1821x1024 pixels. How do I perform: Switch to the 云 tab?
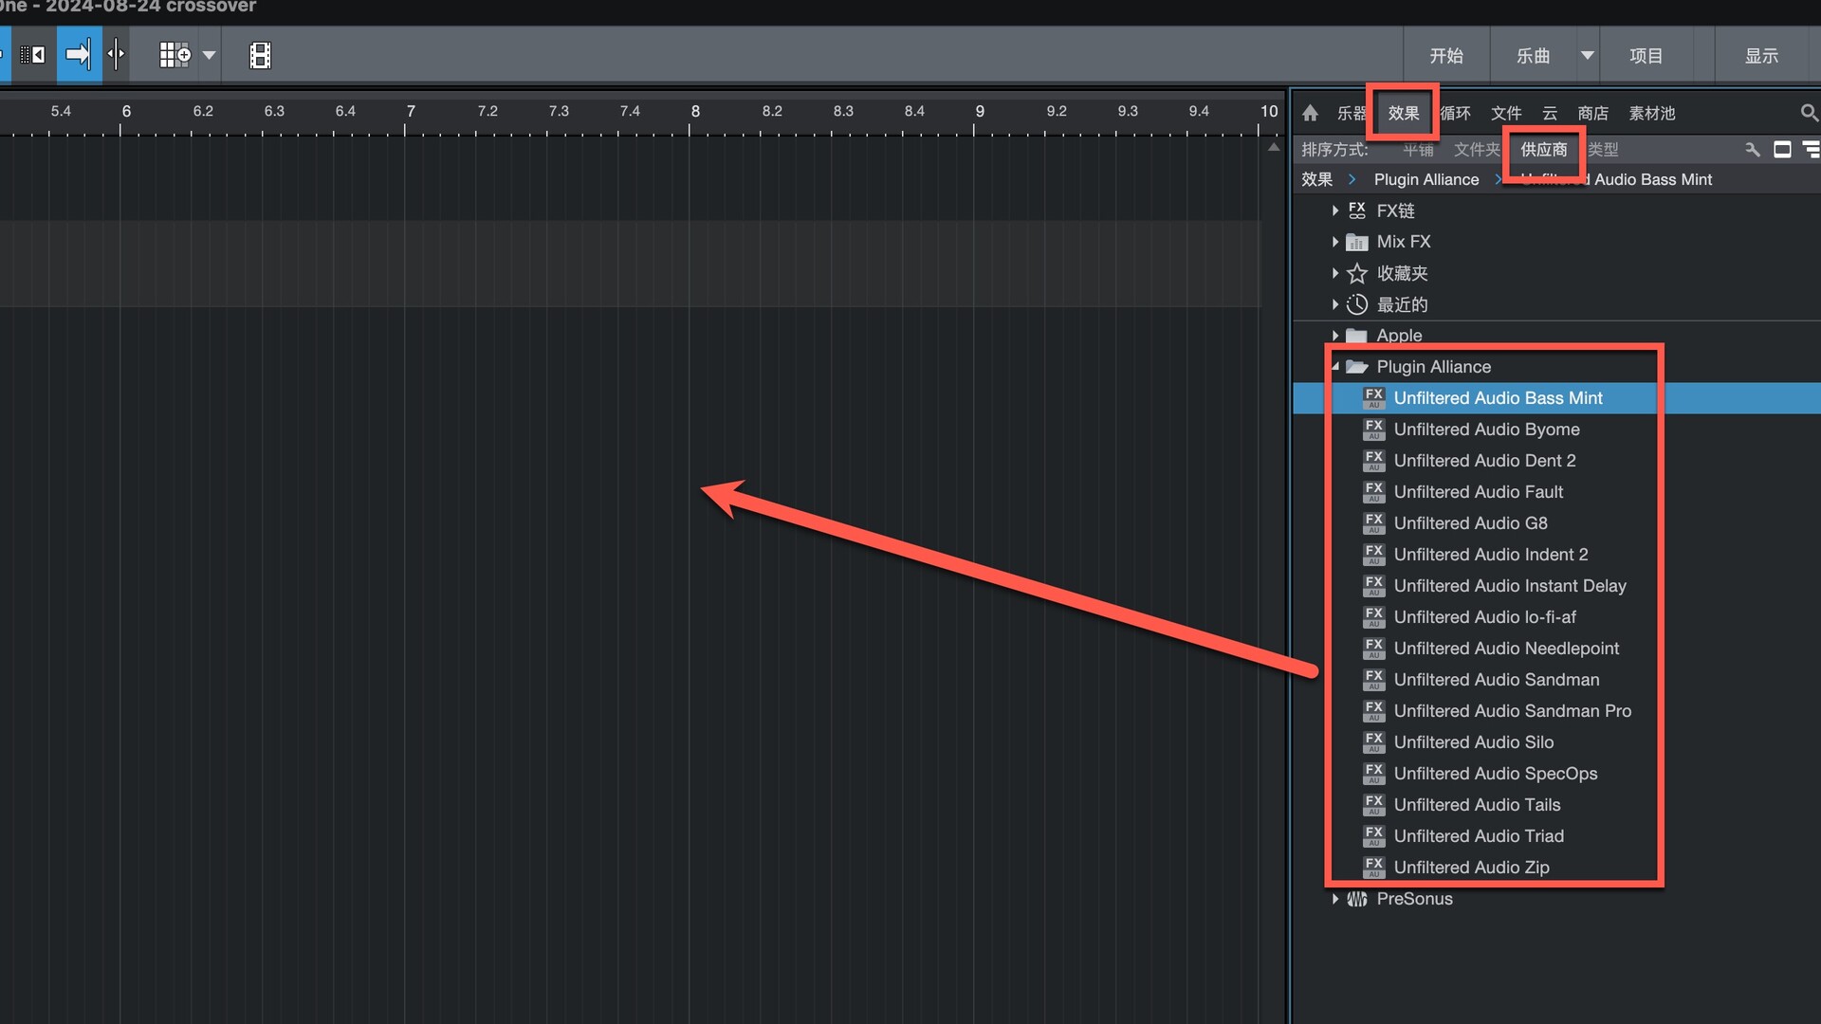click(1550, 113)
